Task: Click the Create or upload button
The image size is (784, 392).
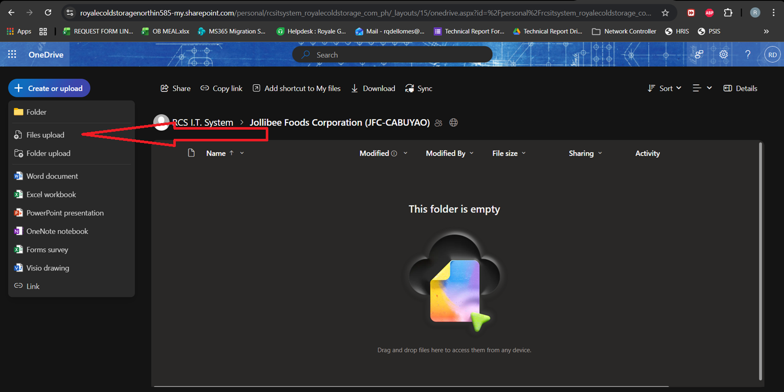Action: (49, 88)
